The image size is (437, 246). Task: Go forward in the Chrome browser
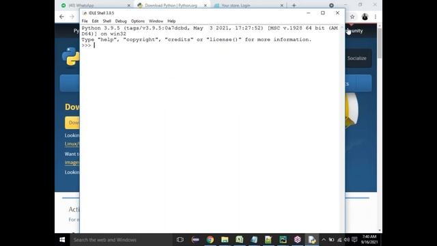pos(72,16)
